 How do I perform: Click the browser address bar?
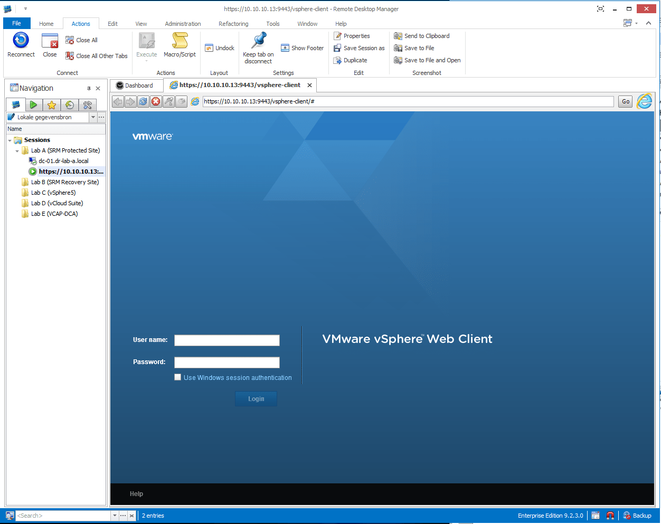(408, 101)
